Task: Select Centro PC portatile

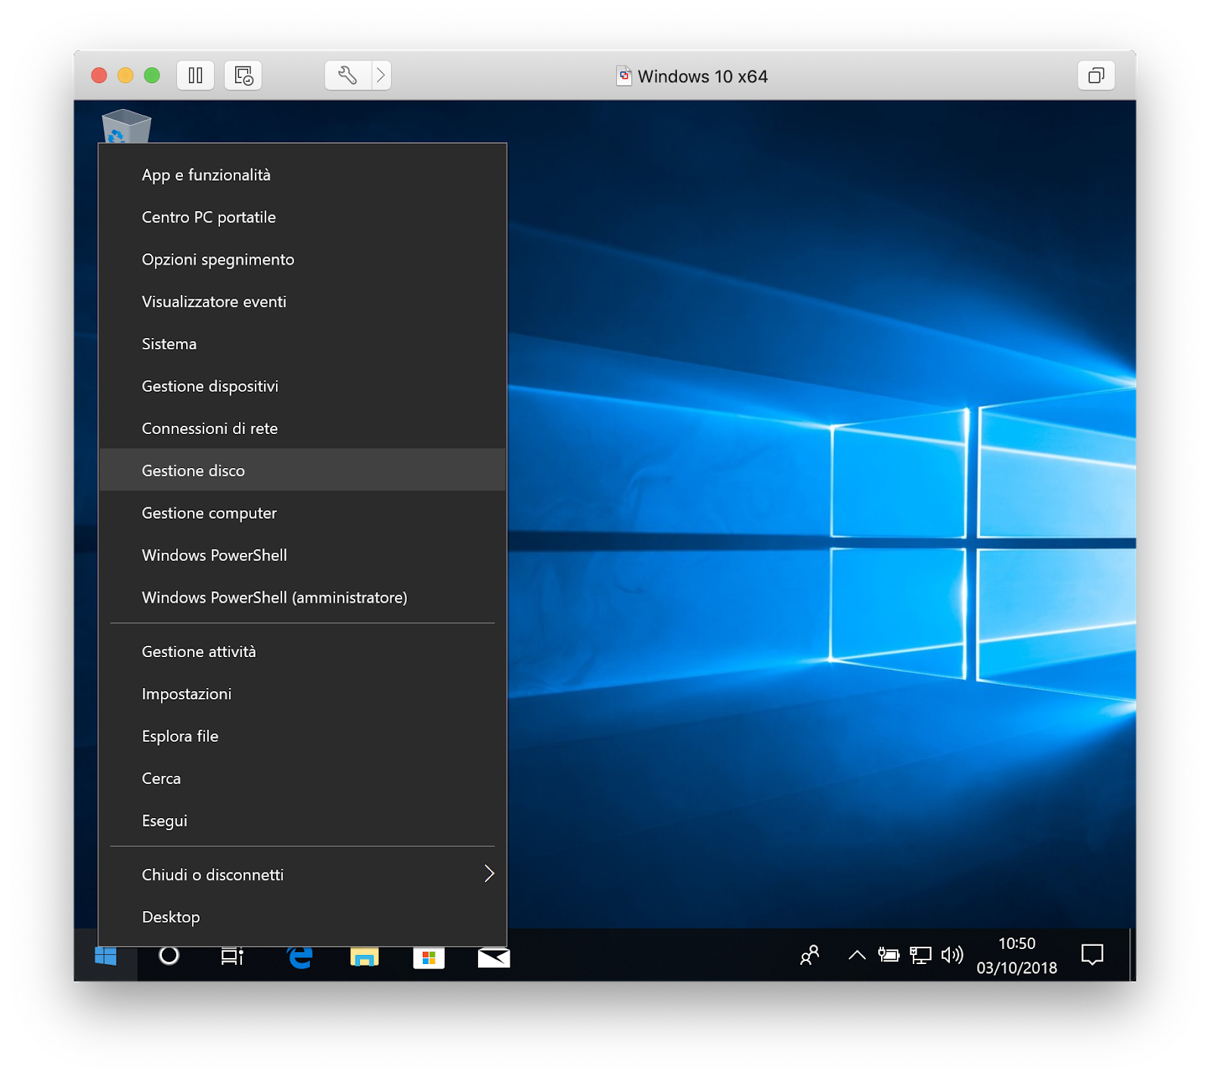Action: point(302,217)
